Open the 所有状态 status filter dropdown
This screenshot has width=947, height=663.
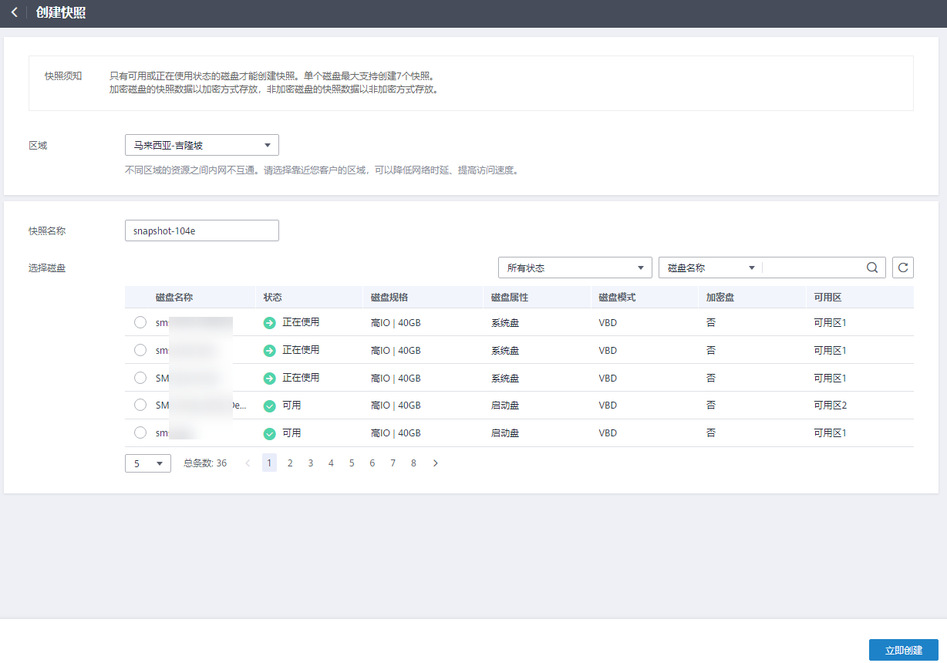pyautogui.click(x=575, y=268)
